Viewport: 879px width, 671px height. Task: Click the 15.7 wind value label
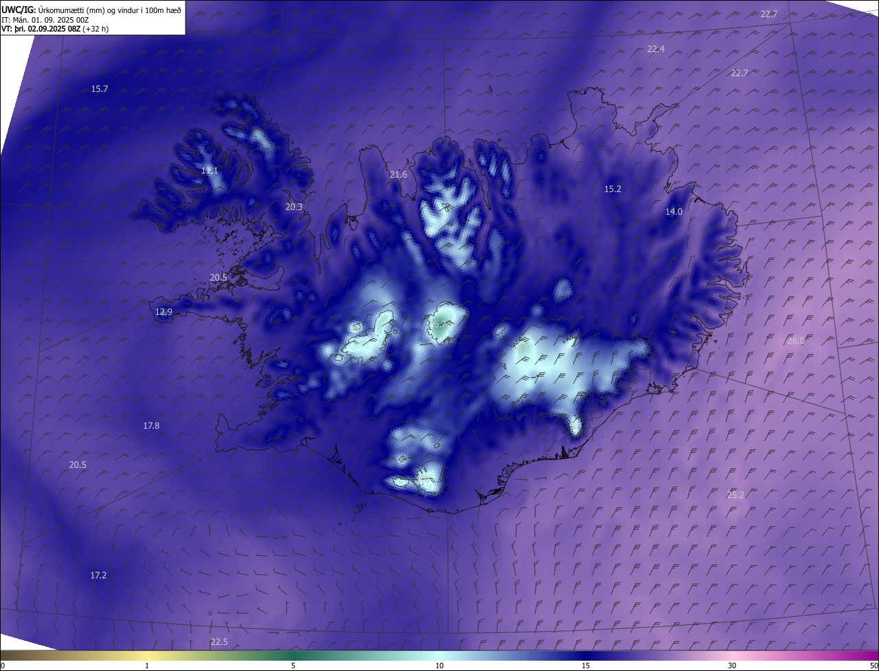coord(100,89)
